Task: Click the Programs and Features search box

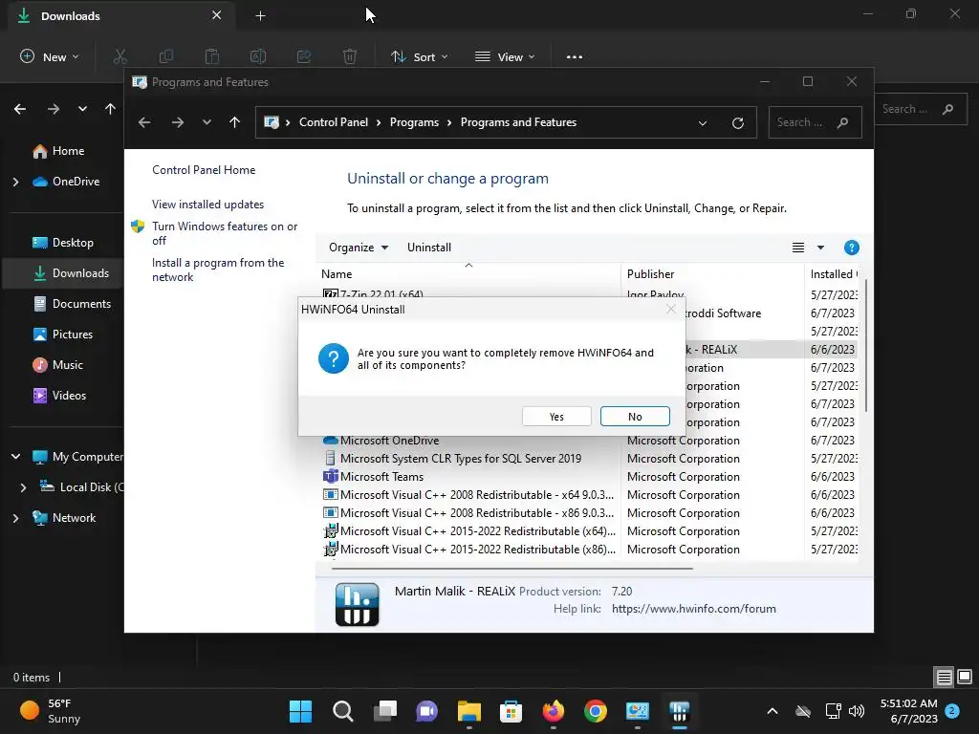Action: [x=815, y=122]
